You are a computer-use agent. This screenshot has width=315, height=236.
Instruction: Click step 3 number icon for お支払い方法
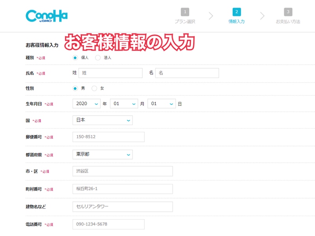tap(288, 12)
